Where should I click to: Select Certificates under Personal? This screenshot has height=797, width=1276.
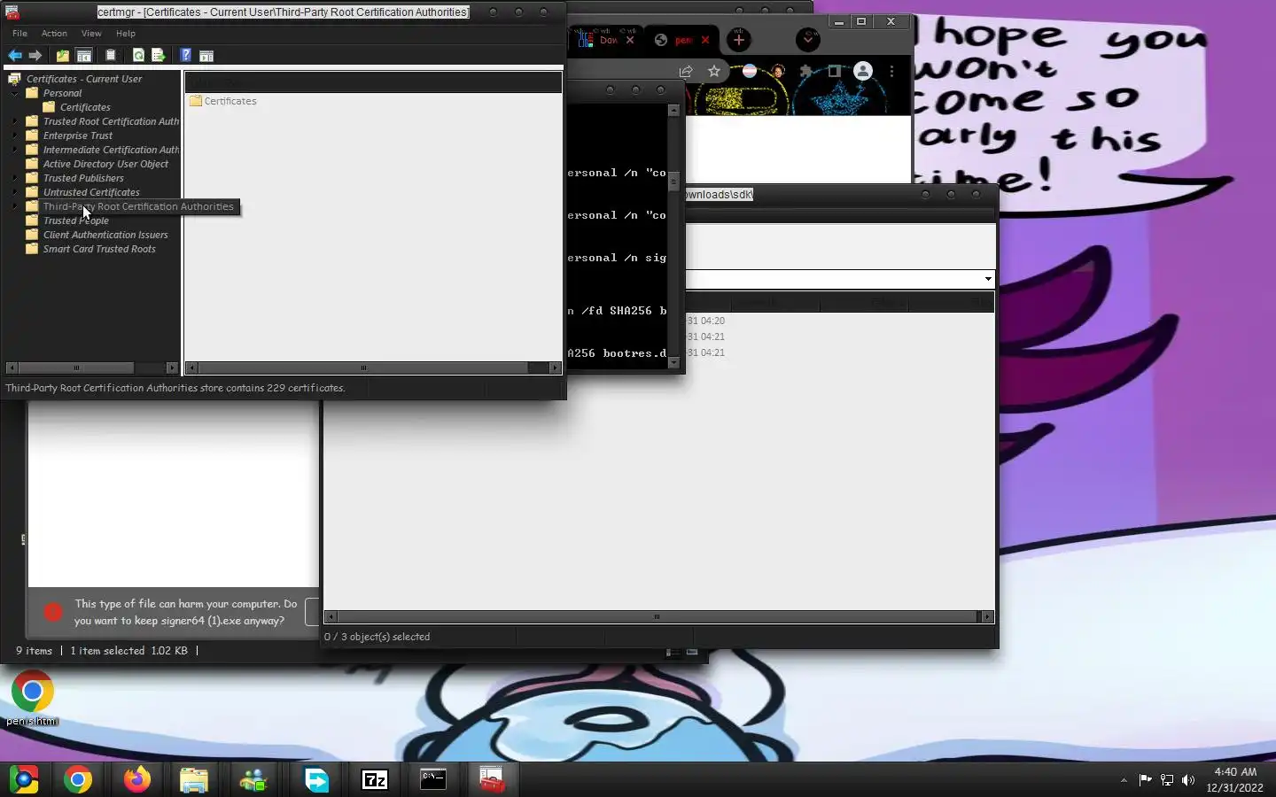pyautogui.click(x=85, y=107)
